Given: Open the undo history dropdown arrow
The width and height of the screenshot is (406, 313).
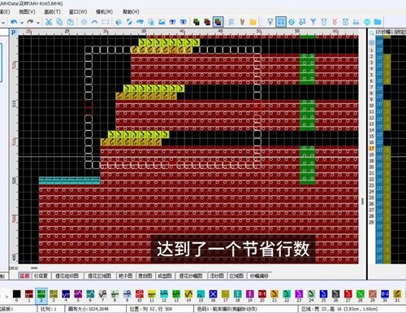Looking at the screenshot, I should 22,23.
